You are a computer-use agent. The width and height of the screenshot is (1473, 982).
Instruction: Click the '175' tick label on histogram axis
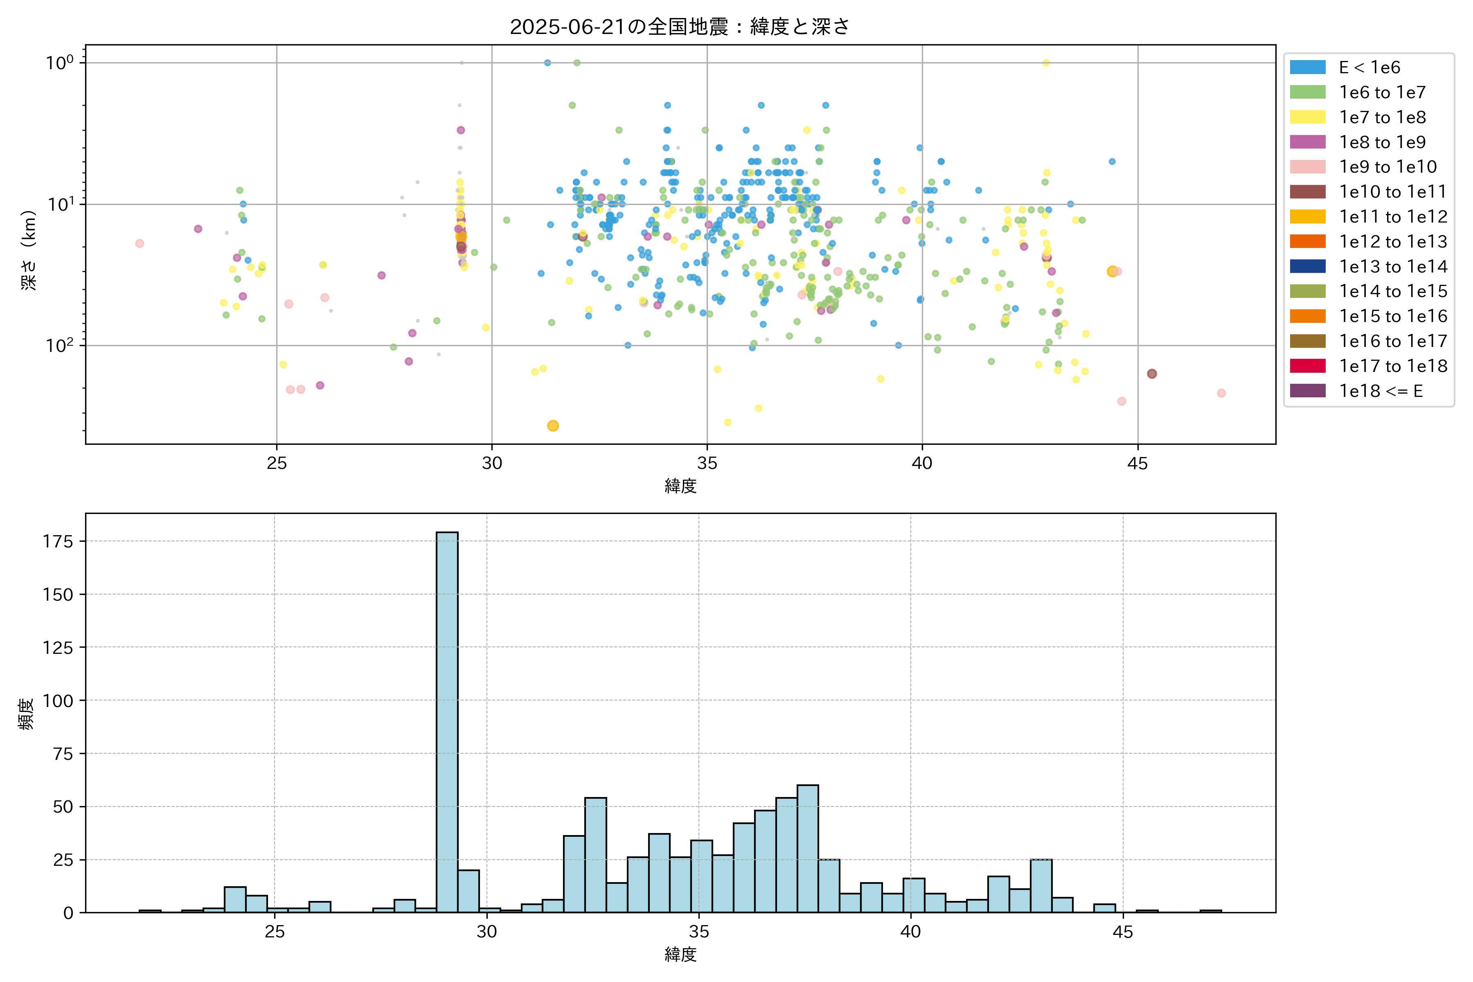(x=58, y=541)
